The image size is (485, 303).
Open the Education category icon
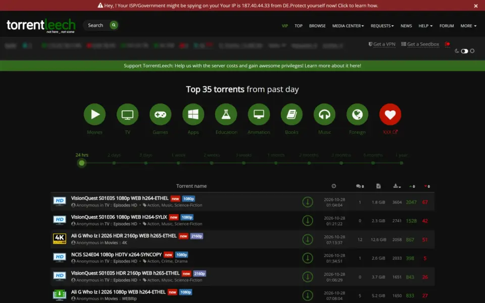pos(226,115)
